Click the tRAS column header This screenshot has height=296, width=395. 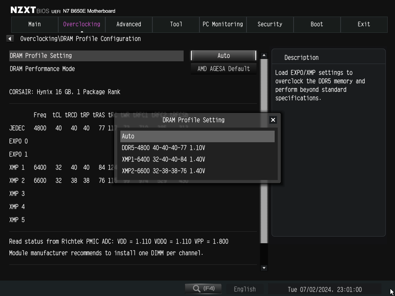pos(99,115)
